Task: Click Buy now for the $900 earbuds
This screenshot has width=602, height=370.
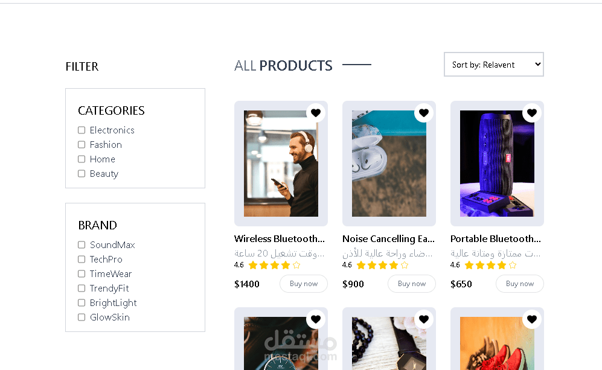Action: [x=412, y=284]
